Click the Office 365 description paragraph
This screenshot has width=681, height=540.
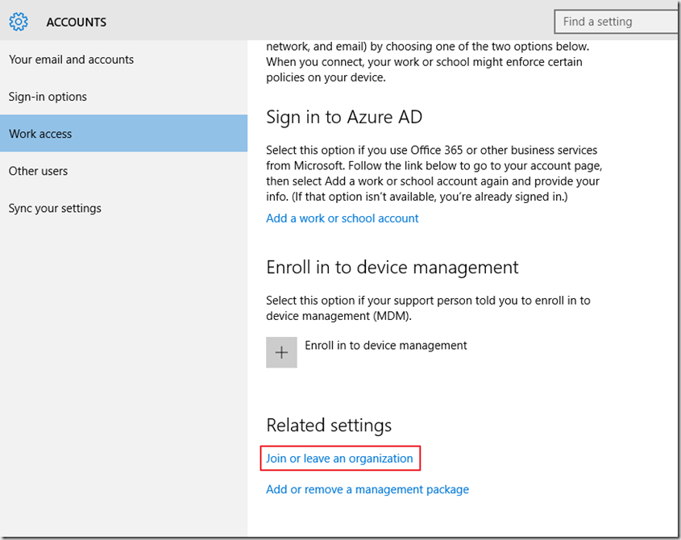point(434,172)
